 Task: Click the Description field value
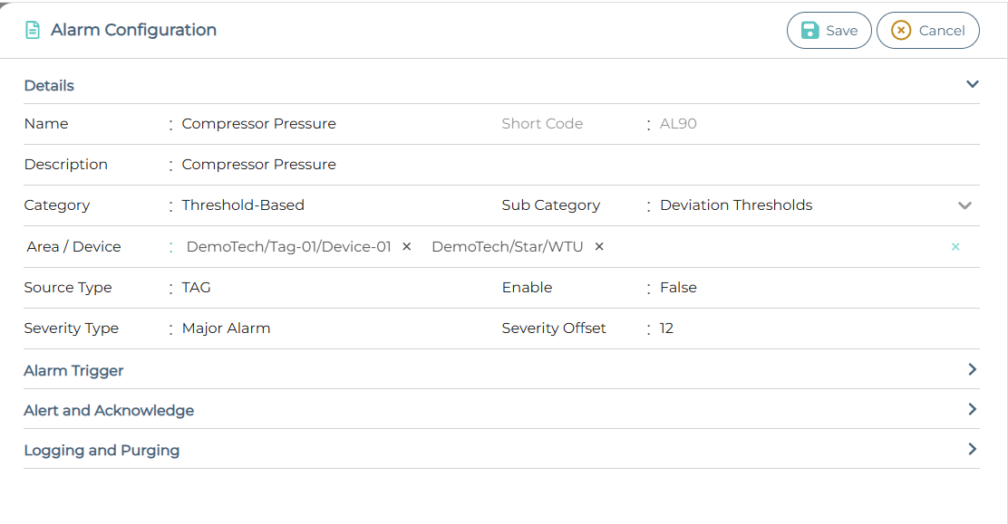[258, 165]
